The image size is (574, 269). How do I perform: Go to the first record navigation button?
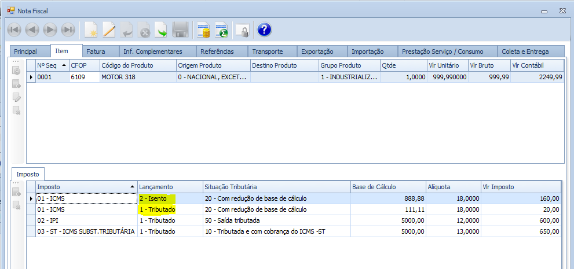click(x=14, y=30)
